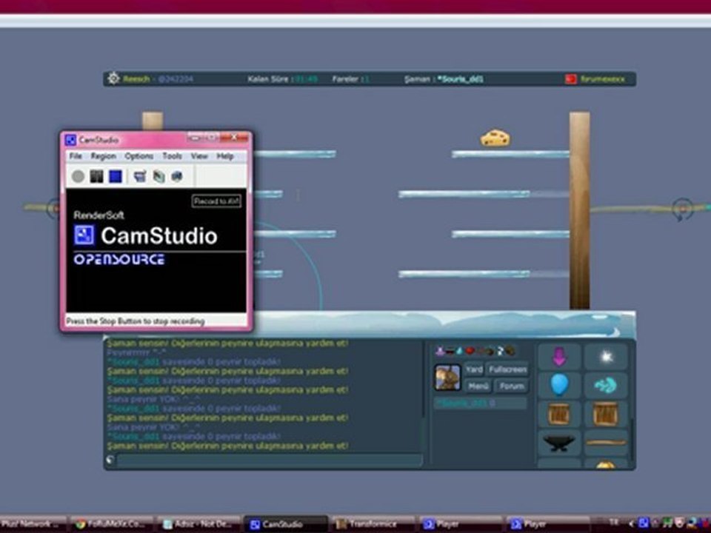Click the disabled Record button in CamStudio
This screenshot has height=533, width=711.
[78, 176]
